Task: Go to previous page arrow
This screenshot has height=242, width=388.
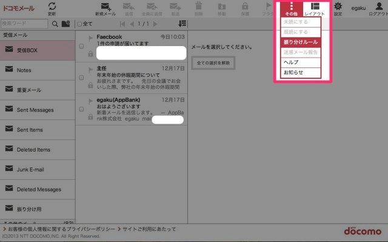Action: [132, 24]
